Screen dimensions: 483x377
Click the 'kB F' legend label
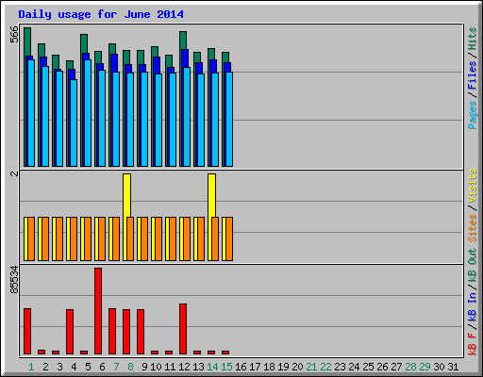click(x=472, y=343)
